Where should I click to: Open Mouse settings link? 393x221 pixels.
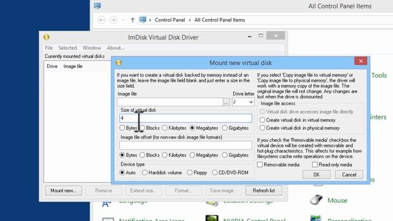pyautogui.click(x=337, y=201)
